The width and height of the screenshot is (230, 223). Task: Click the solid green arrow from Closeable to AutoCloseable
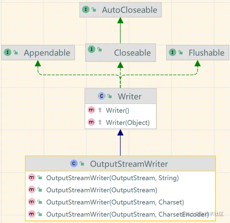(x=120, y=30)
